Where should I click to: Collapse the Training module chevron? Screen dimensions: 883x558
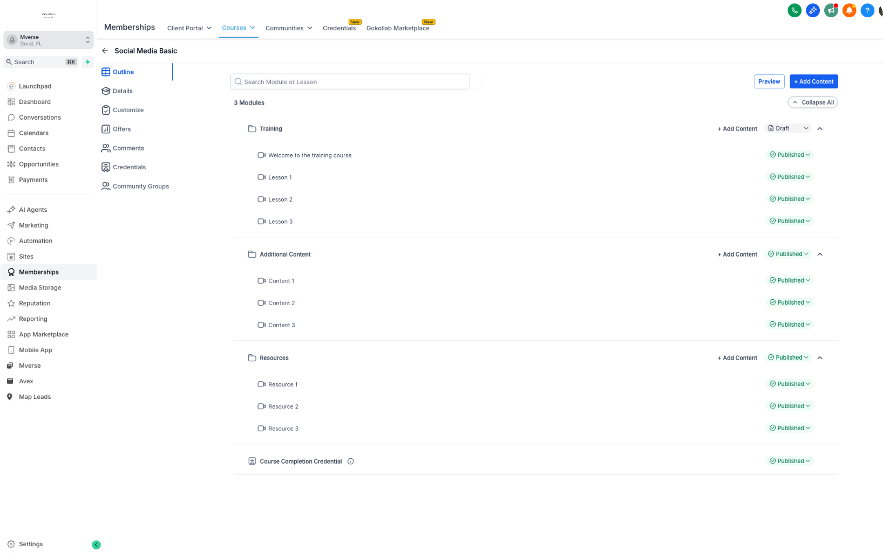tap(820, 129)
